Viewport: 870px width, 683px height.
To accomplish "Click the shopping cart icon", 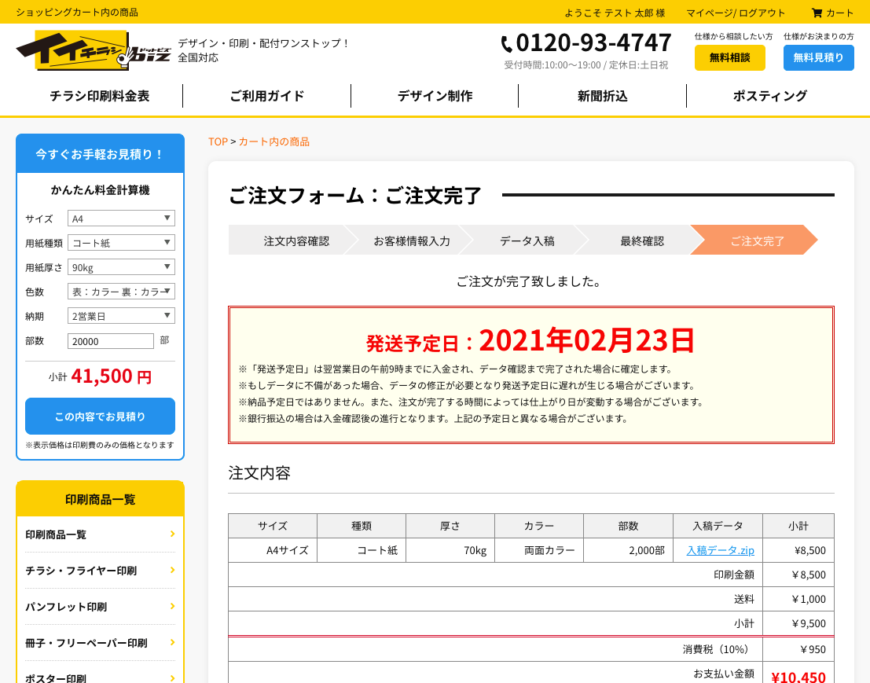I will point(817,13).
